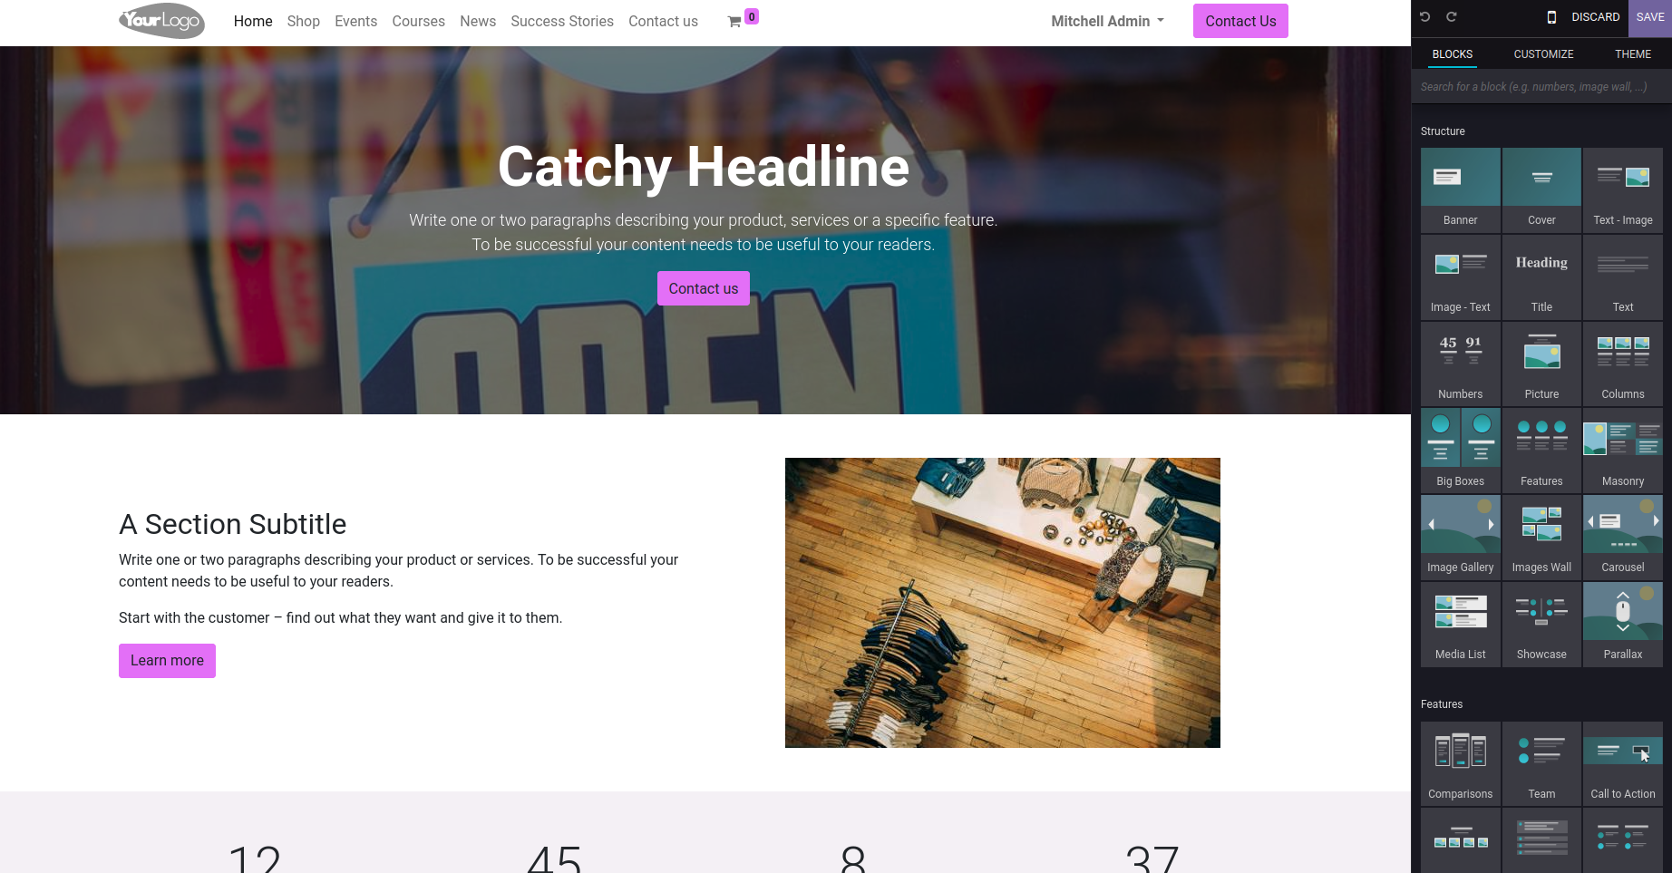Toggle mobile preview icon
Viewport: 1672px width, 873px height.
click(1551, 17)
